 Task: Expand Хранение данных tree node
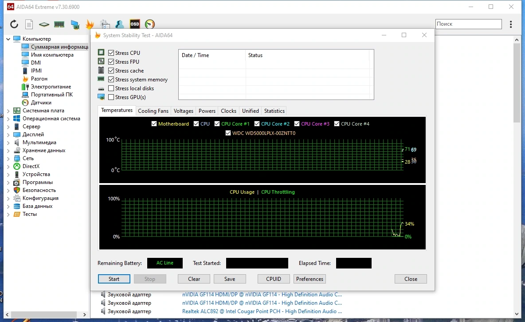point(8,150)
